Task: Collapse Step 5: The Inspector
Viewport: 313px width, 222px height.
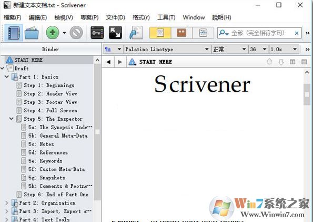Action: [x=12, y=119]
